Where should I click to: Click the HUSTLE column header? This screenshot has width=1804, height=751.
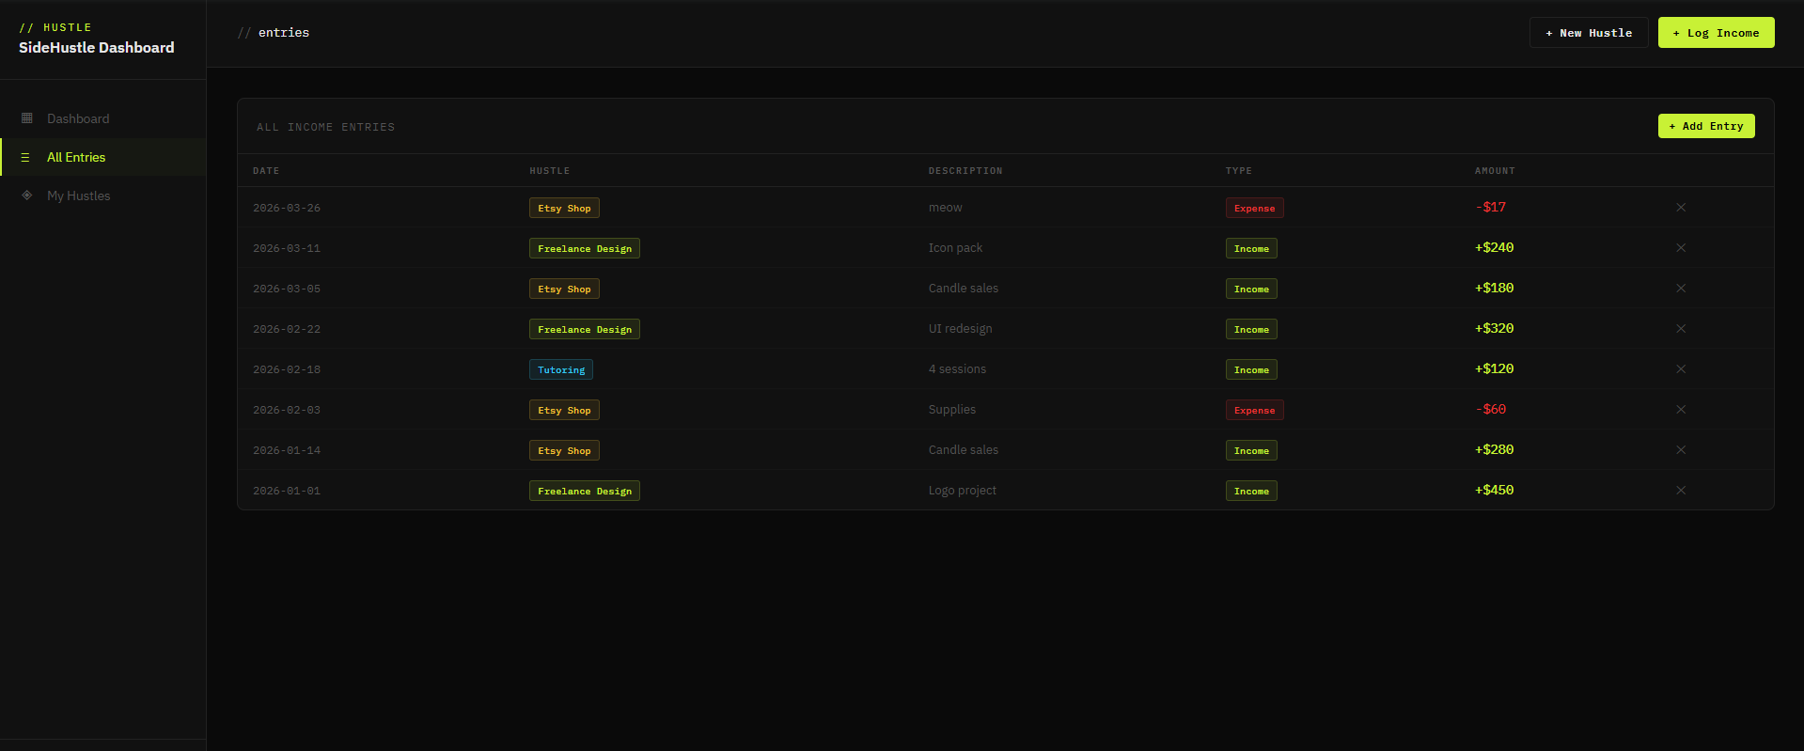(x=550, y=171)
